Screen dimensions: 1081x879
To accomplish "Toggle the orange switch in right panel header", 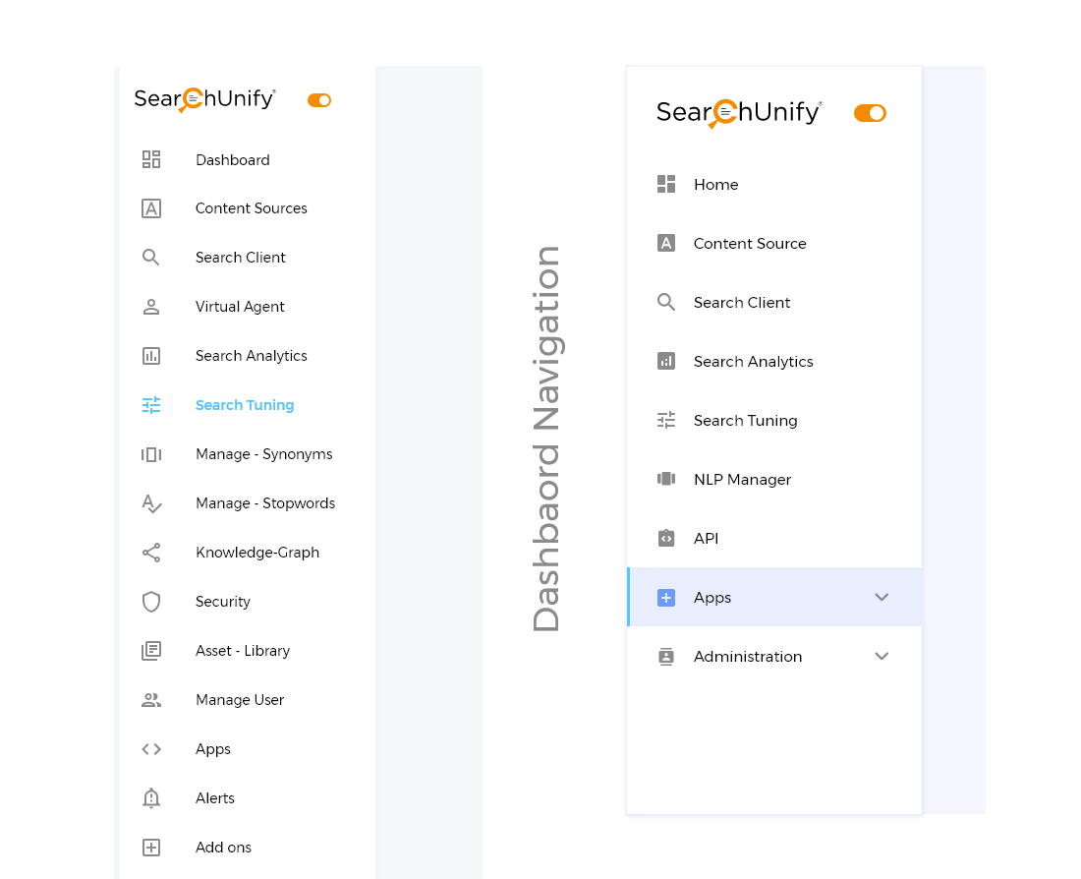I will [870, 113].
